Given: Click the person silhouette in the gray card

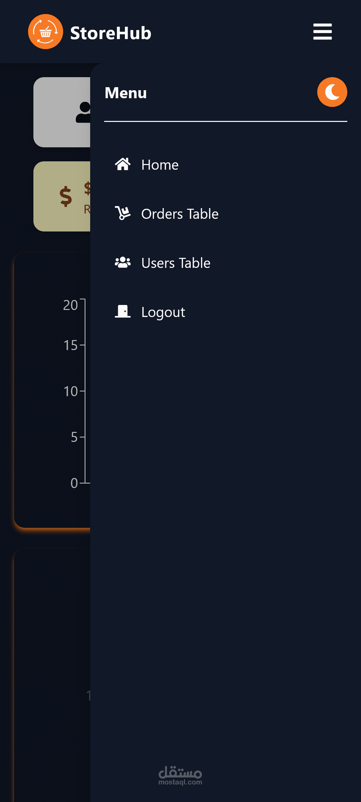Looking at the screenshot, I should pyautogui.click(x=84, y=112).
